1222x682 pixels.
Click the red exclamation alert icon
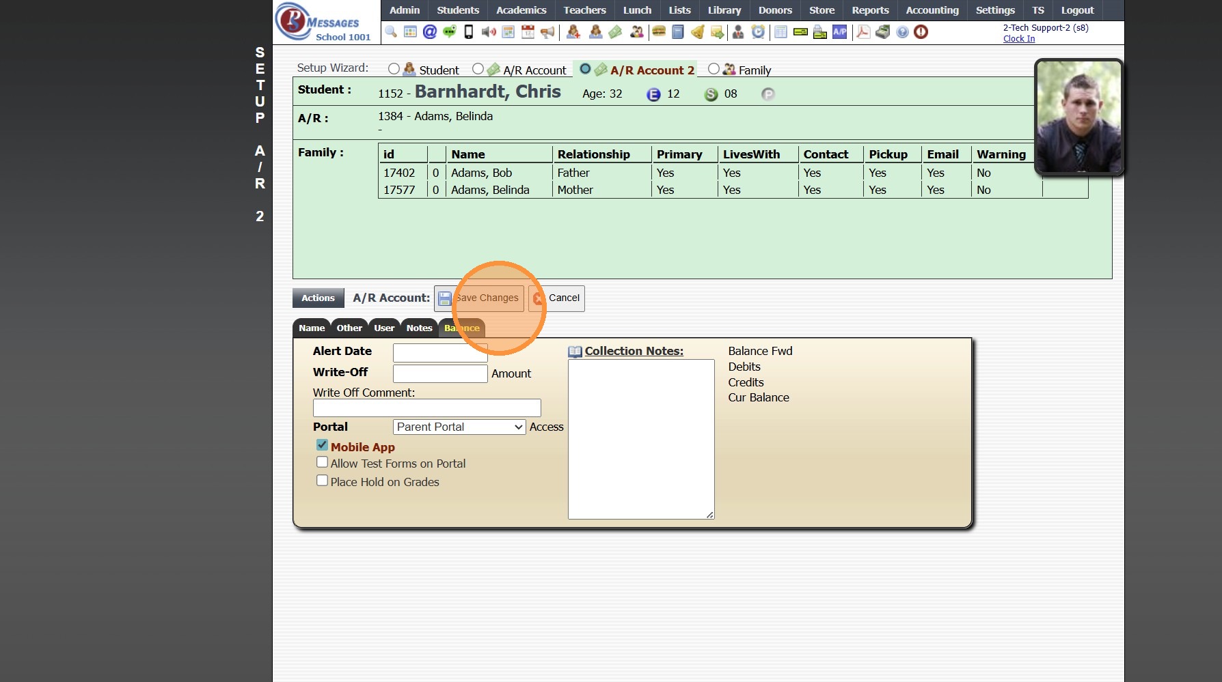(x=921, y=32)
